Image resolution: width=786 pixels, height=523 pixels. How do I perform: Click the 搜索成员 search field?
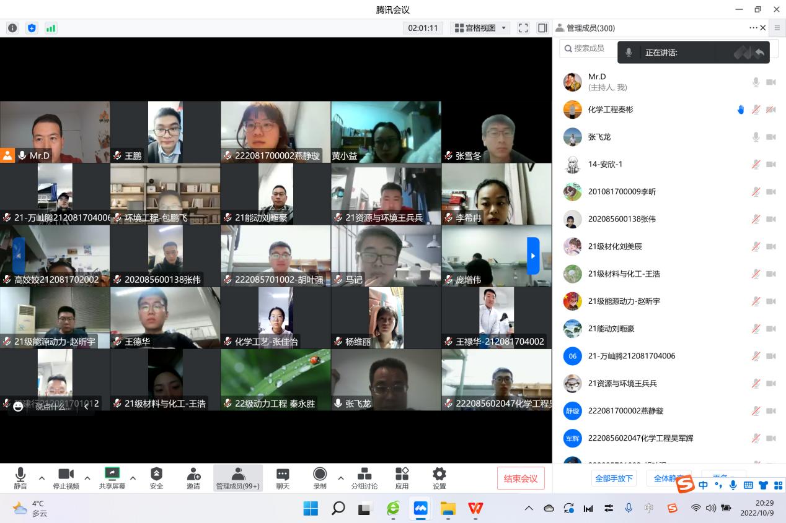coord(589,48)
